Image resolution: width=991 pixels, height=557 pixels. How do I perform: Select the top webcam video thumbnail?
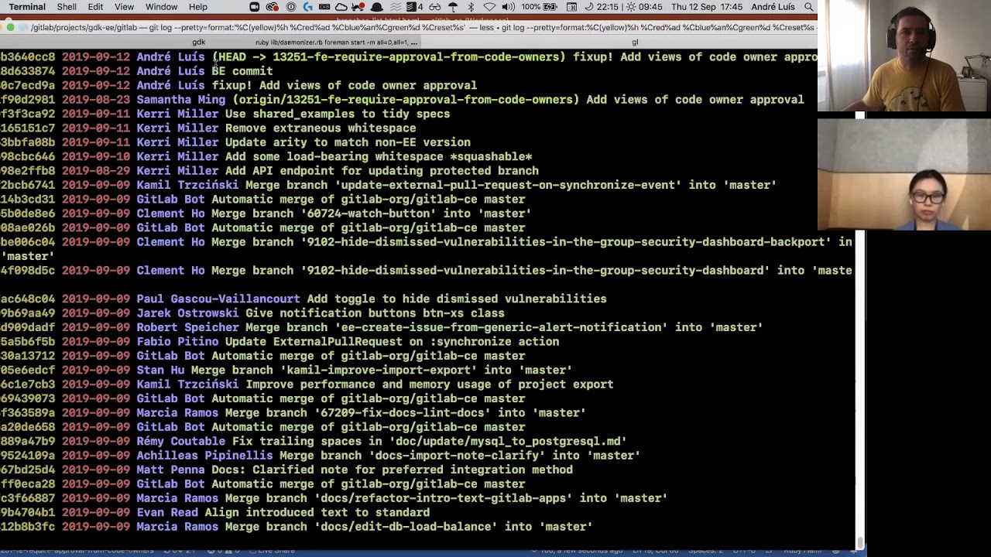pyautogui.click(x=904, y=56)
